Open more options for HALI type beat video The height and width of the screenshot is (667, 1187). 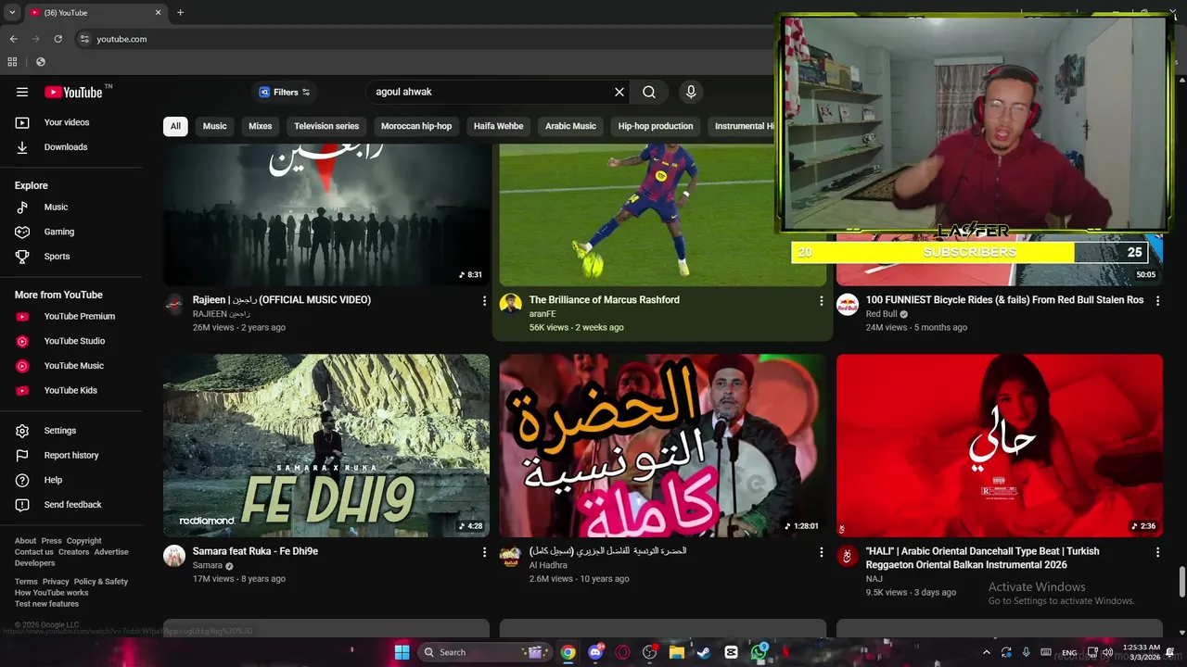point(1157,552)
